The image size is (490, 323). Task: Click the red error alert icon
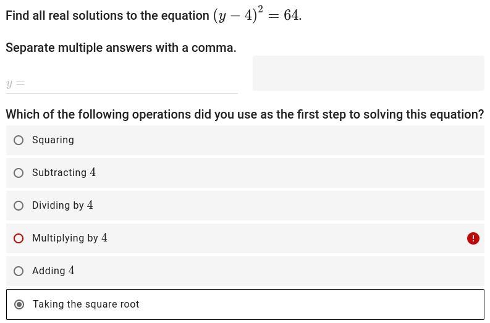pyautogui.click(x=473, y=238)
